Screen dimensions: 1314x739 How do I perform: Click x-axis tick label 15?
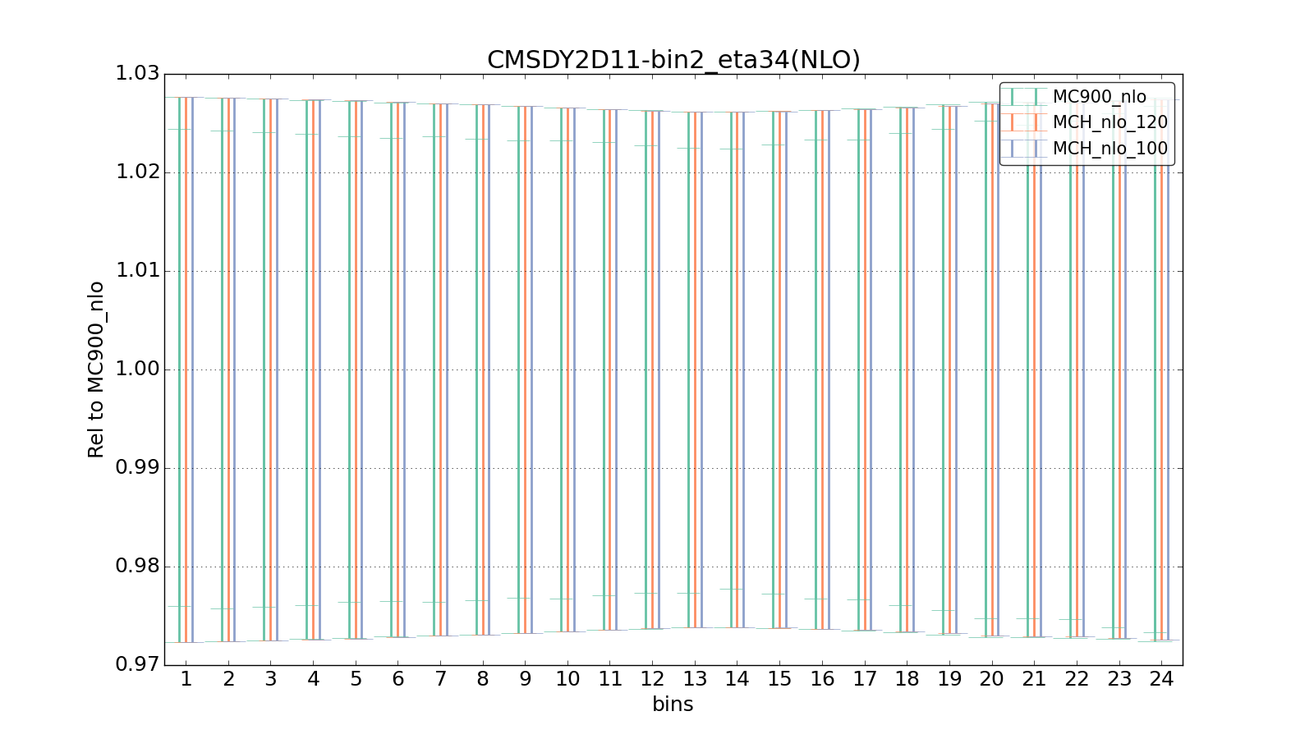[x=780, y=680]
